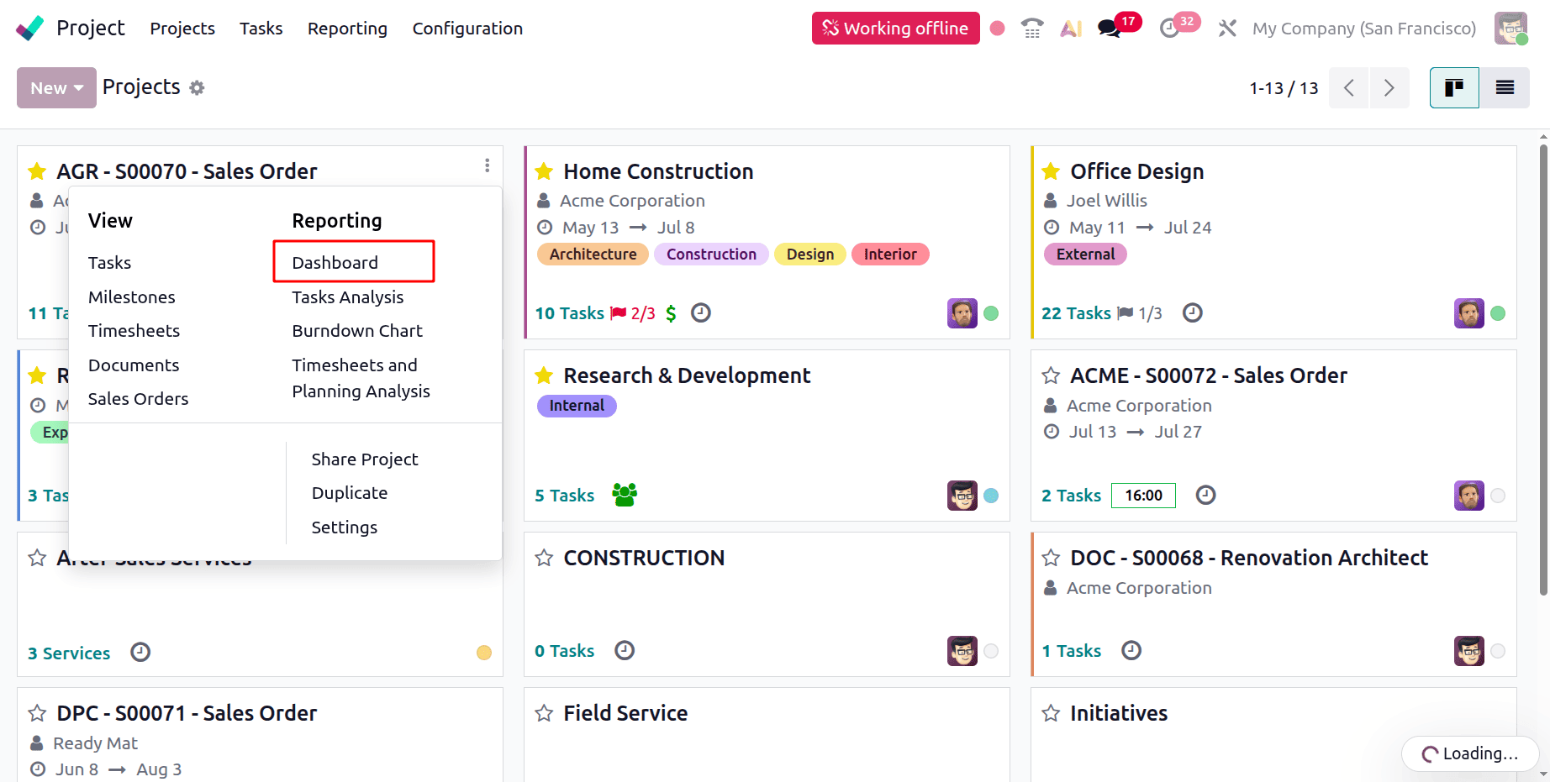The height and width of the screenshot is (782, 1550).
Task: Favorite DOC - S00068 Renovation Architect
Action: coord(1051,558)
